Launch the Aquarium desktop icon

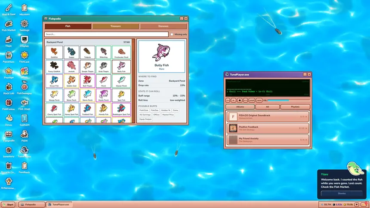[x=9, y=57]
